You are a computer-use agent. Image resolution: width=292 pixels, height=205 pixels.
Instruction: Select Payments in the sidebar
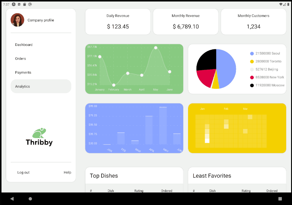click(23, 72)
